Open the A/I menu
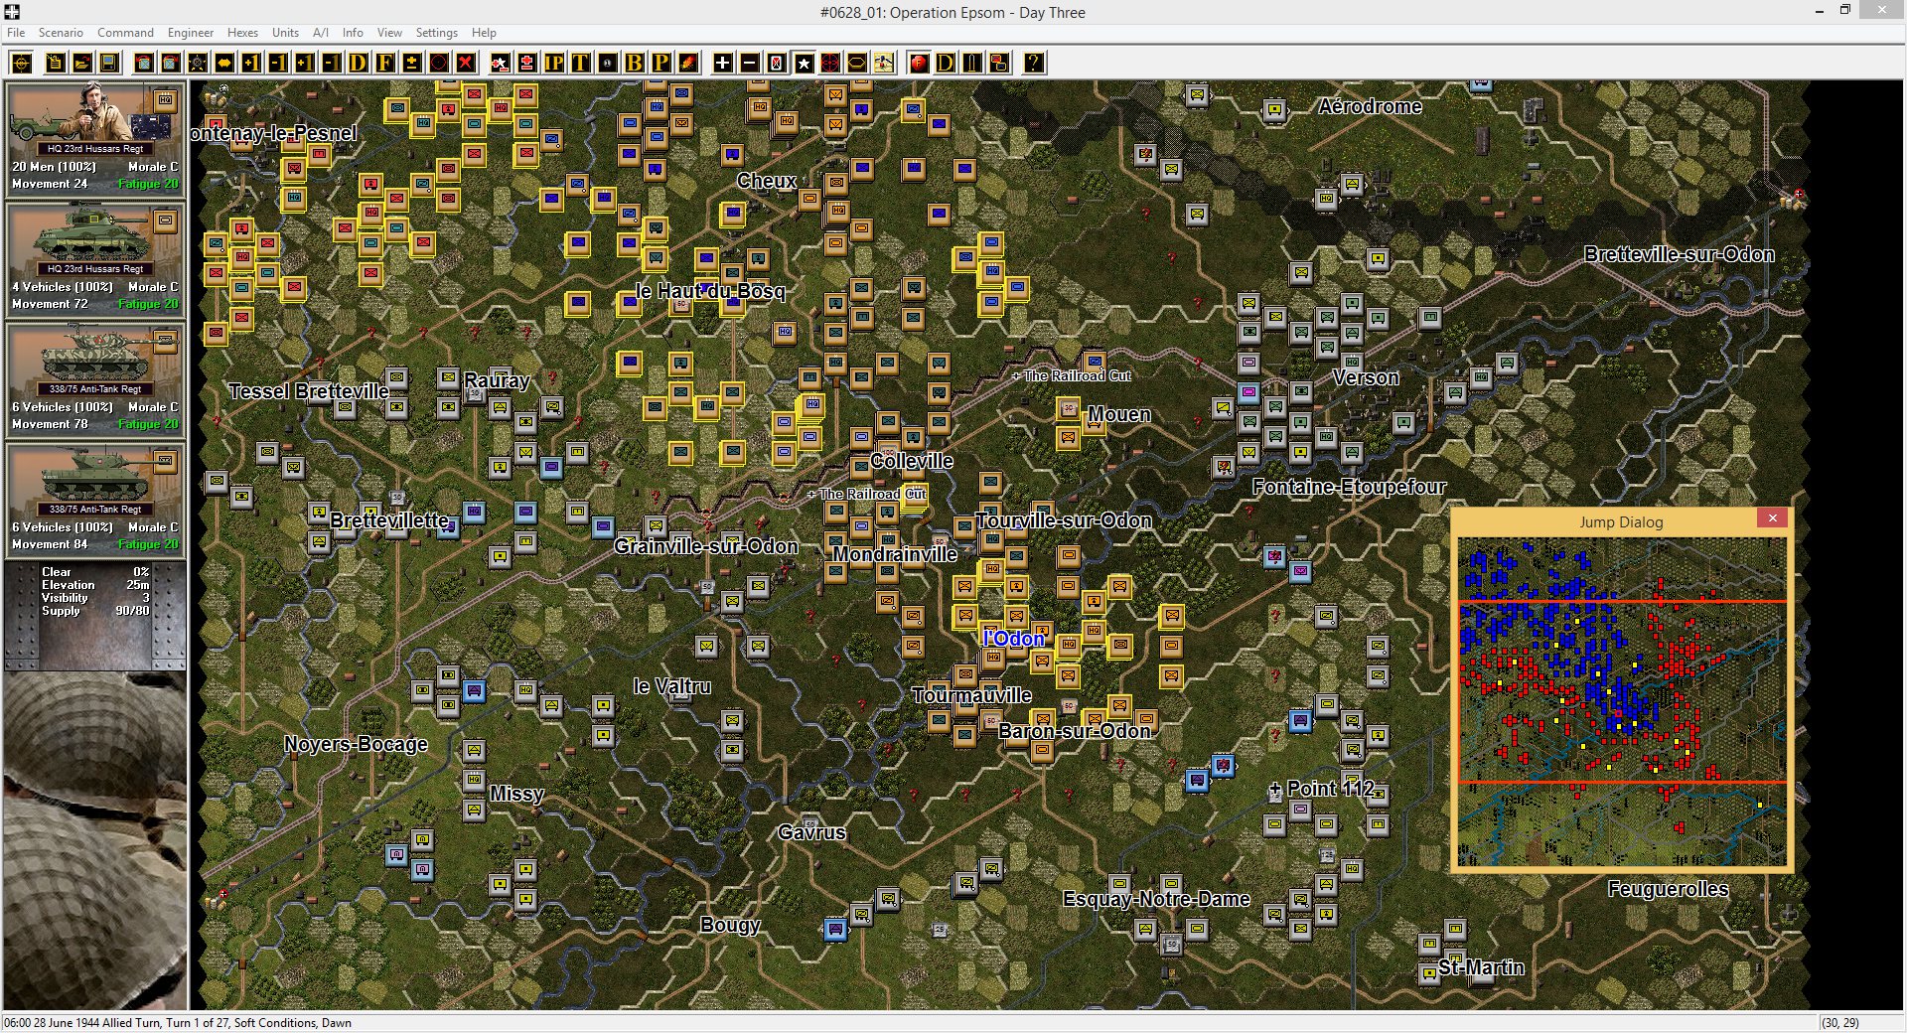 321,33
